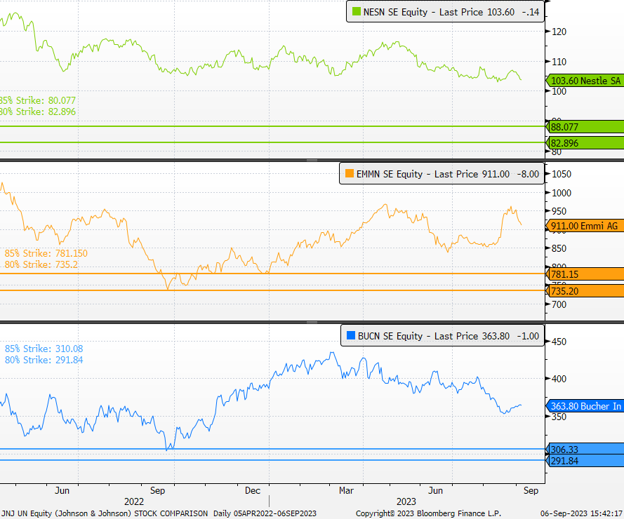Click the 06-Sep-2023 15:42:17 timestamp
624x519 pixels.
[581, 513]
